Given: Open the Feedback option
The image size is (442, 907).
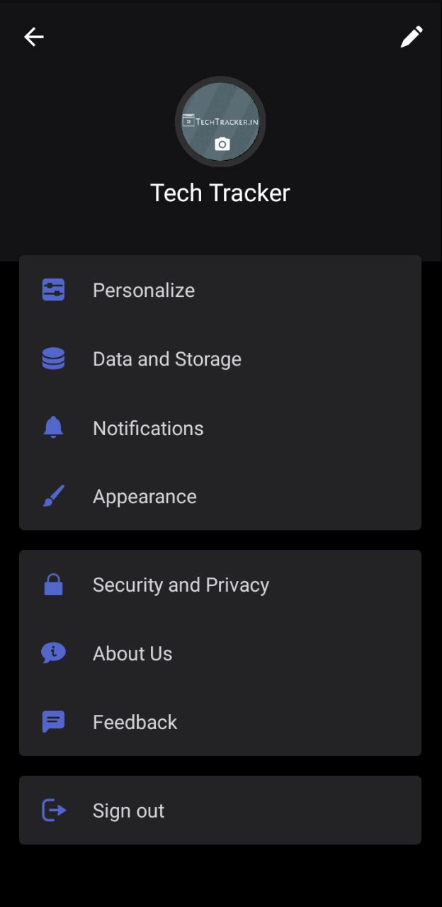Looking at the screenshot, I should (135, 722).
